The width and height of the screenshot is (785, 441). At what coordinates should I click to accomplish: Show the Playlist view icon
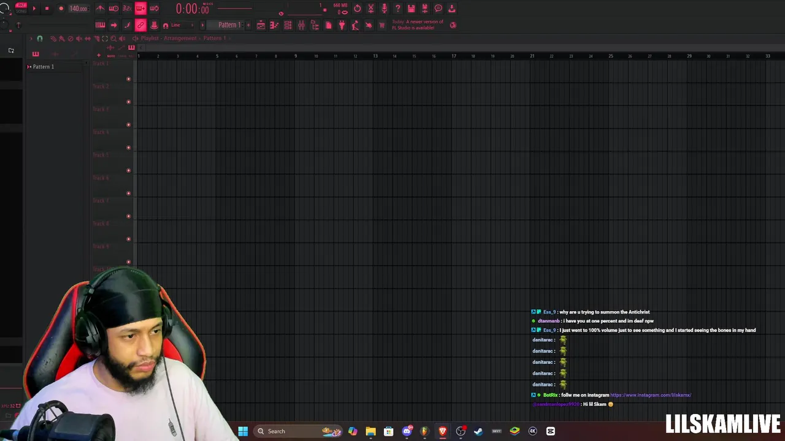point(261,25)
